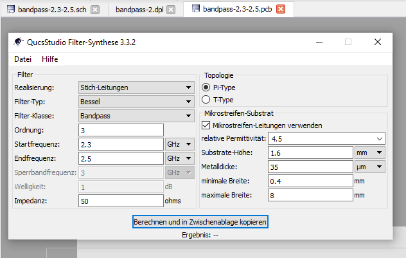
Task: Open the Hilfe menu
Action: click(49, 59)
